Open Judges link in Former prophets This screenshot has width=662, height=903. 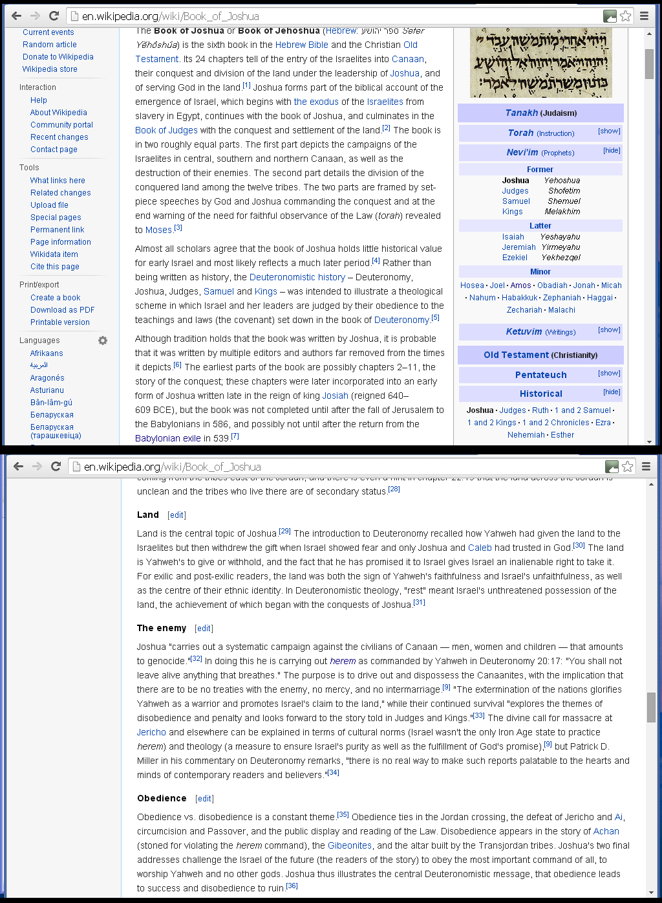pyautogui.click(x=515, y=191)
